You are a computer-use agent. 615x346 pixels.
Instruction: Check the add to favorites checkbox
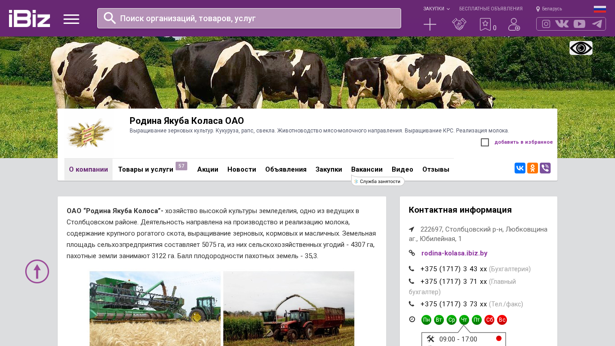point(485,142)
